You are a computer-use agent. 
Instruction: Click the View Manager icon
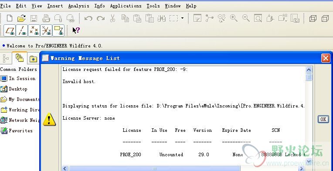click(x=295, y=18)
